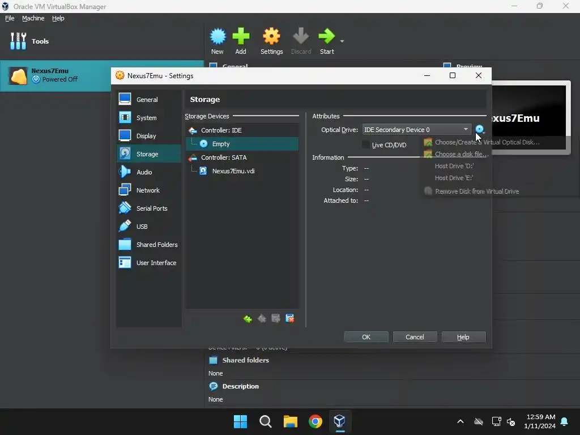Click the optical disk chooser icon
This screenshot has width=580, height=435.
(x=480, y=129)
